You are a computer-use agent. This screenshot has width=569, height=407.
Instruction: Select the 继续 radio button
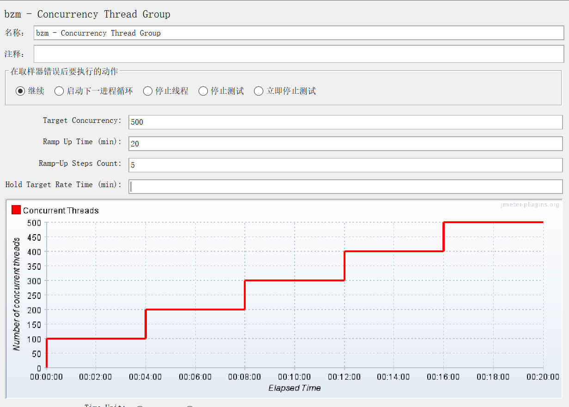30,91
